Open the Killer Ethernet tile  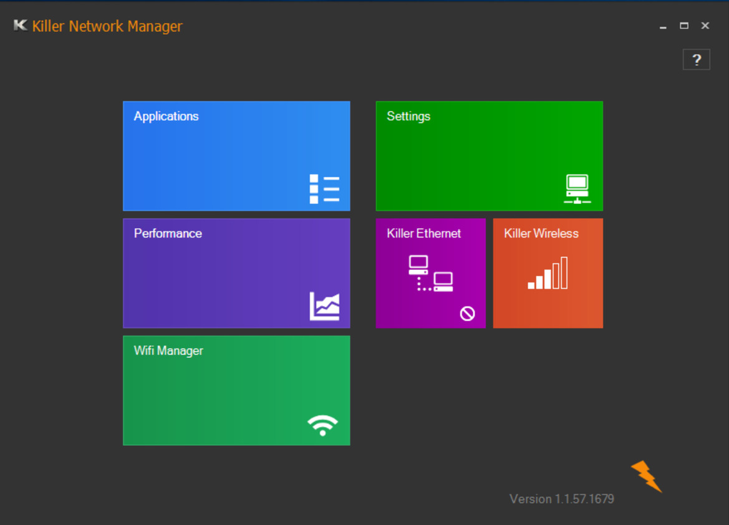tap(430, 273)
